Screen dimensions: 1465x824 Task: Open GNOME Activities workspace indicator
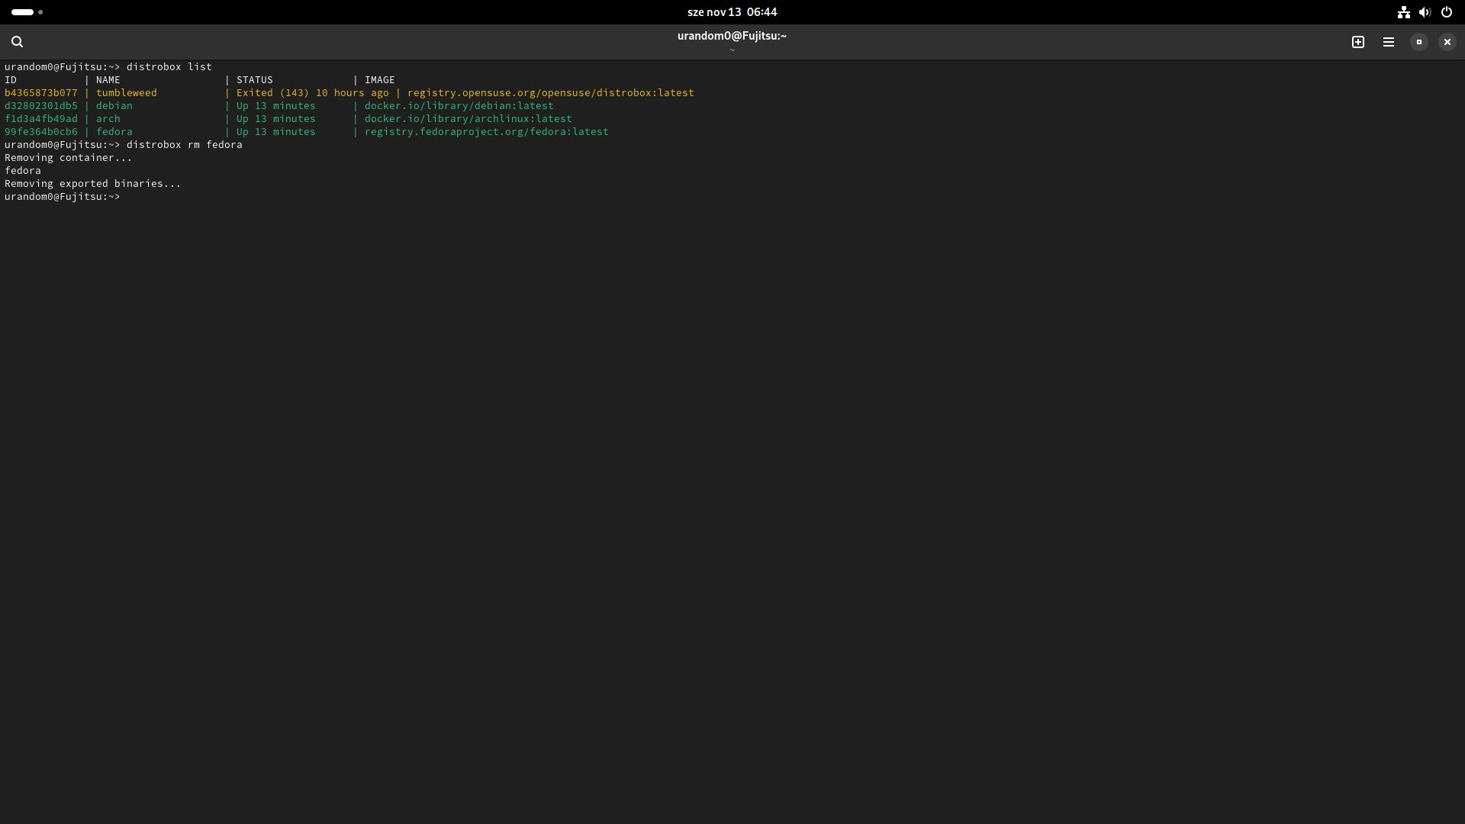coord(27,12)
